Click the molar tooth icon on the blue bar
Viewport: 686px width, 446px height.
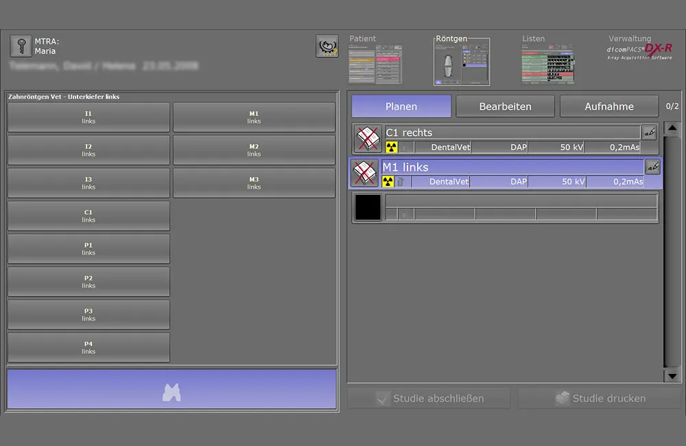pyautogui.click(x=171, y=391)
